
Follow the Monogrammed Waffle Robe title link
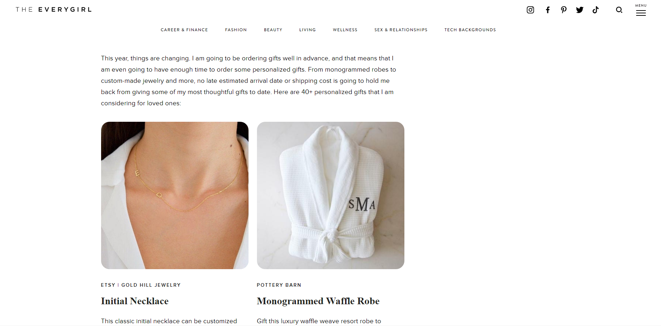click(318, 301)
